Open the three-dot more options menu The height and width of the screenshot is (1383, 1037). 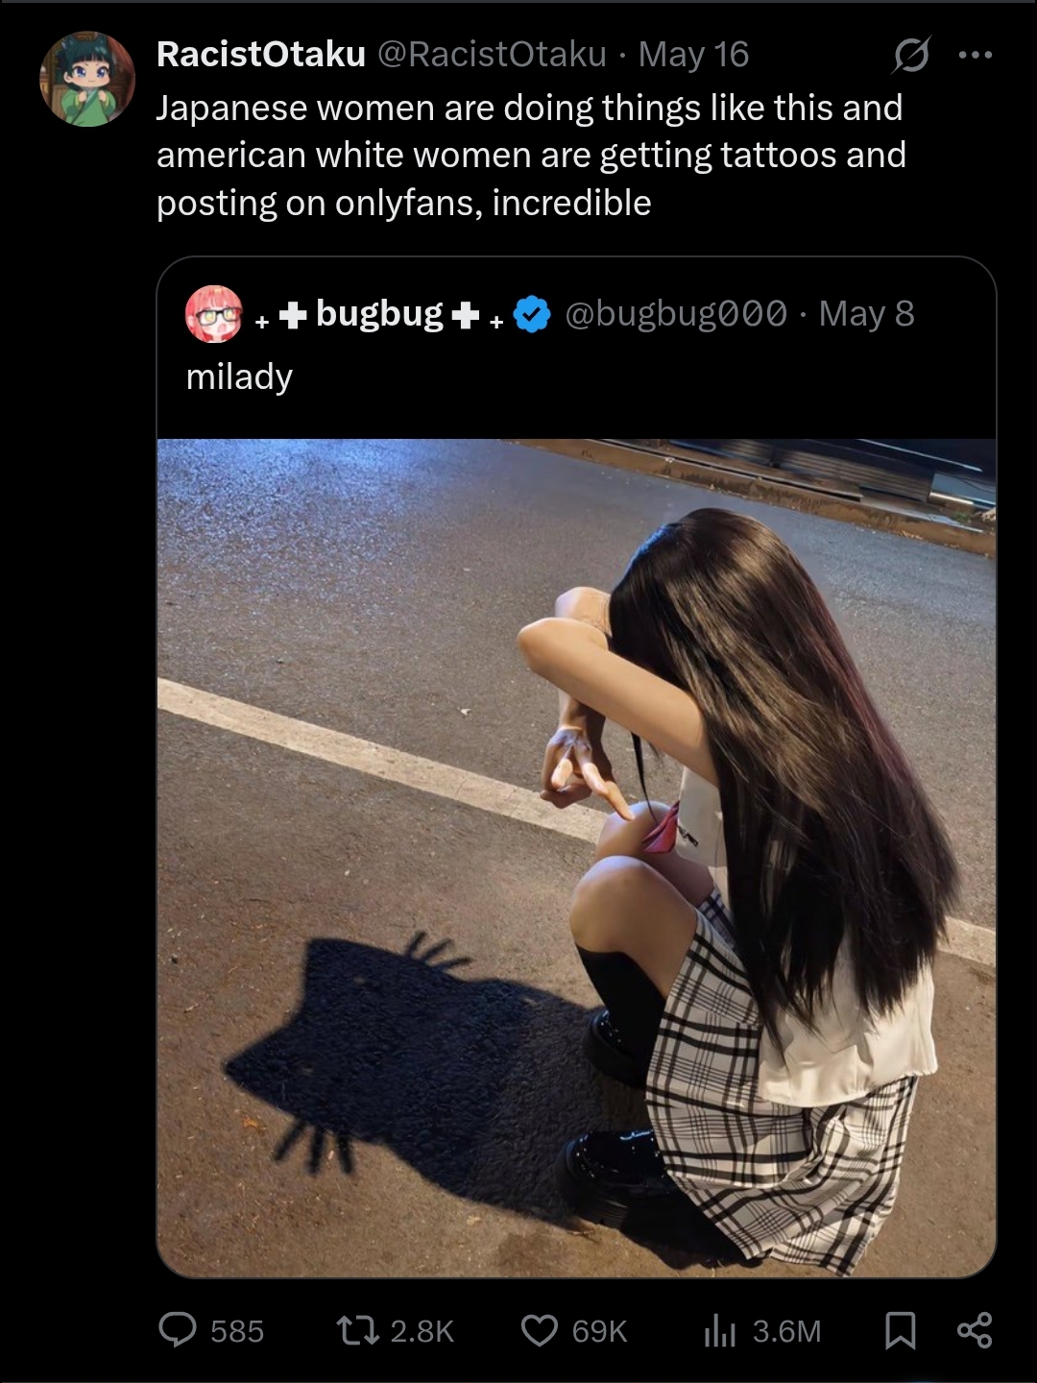click(x=976, y=55)
